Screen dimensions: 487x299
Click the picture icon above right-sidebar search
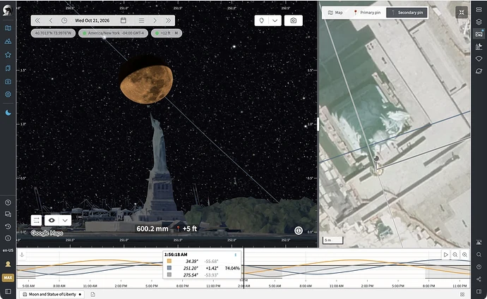tap(479, 243)
